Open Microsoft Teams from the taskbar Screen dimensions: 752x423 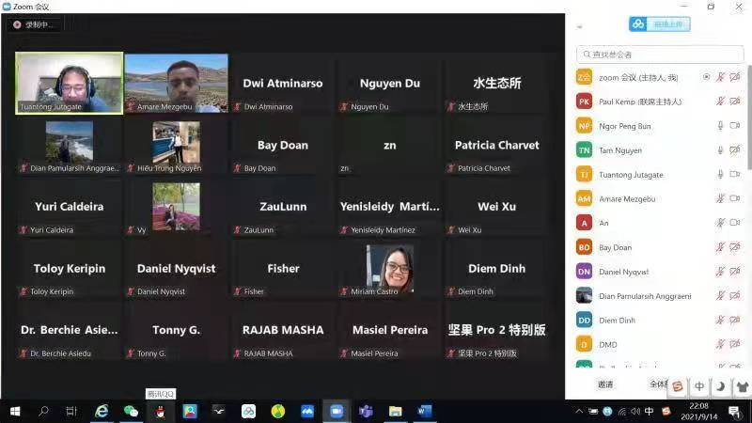pos(366,412)
